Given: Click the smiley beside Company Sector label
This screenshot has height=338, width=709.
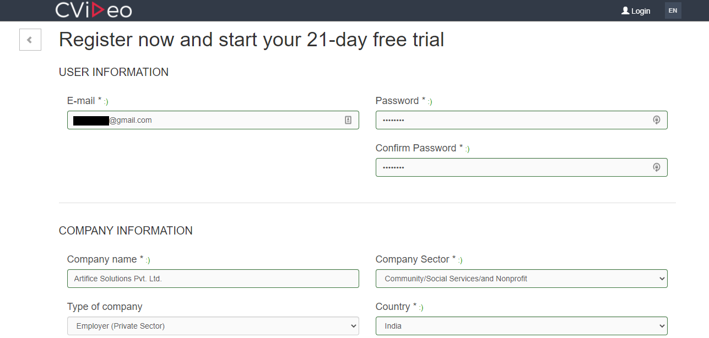Looking at the screenshot, I should coord(461,260).
